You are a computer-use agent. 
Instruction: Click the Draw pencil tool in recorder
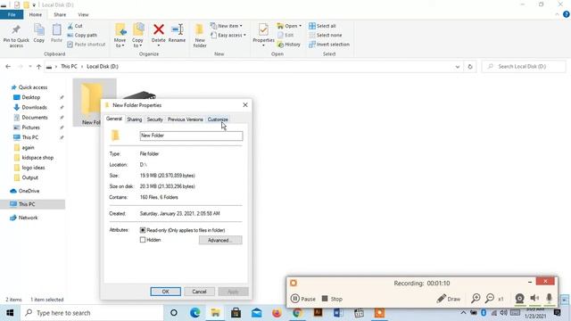click(x=449, y=299)
